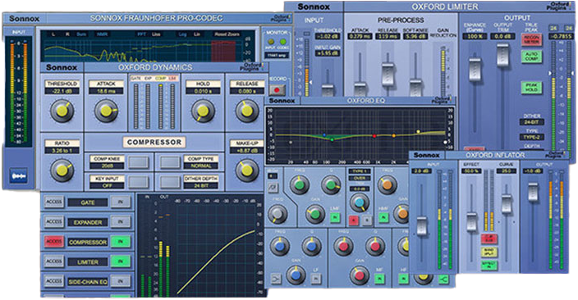
Task: Click the red MF Gain knob in Oxford EQ
Action: [x=360, y=275]
